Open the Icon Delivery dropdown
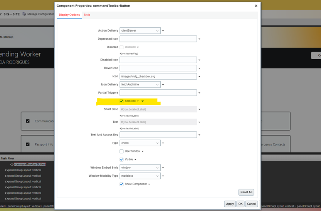The height and width of the screenshot is (211, 321). (140, 84)
